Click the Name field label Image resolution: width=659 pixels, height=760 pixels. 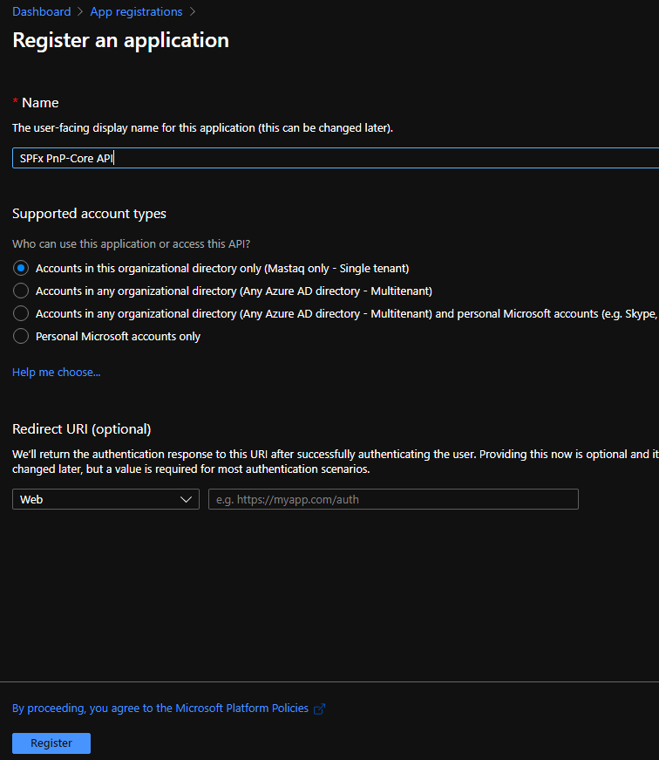pos(40,103)
